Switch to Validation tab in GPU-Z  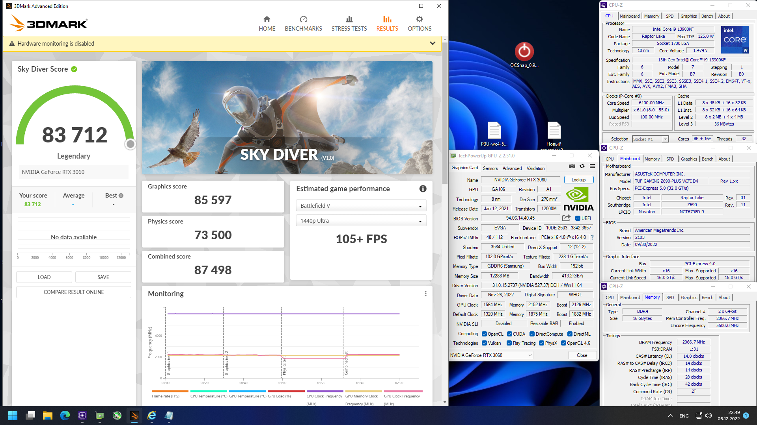[535, 168]
